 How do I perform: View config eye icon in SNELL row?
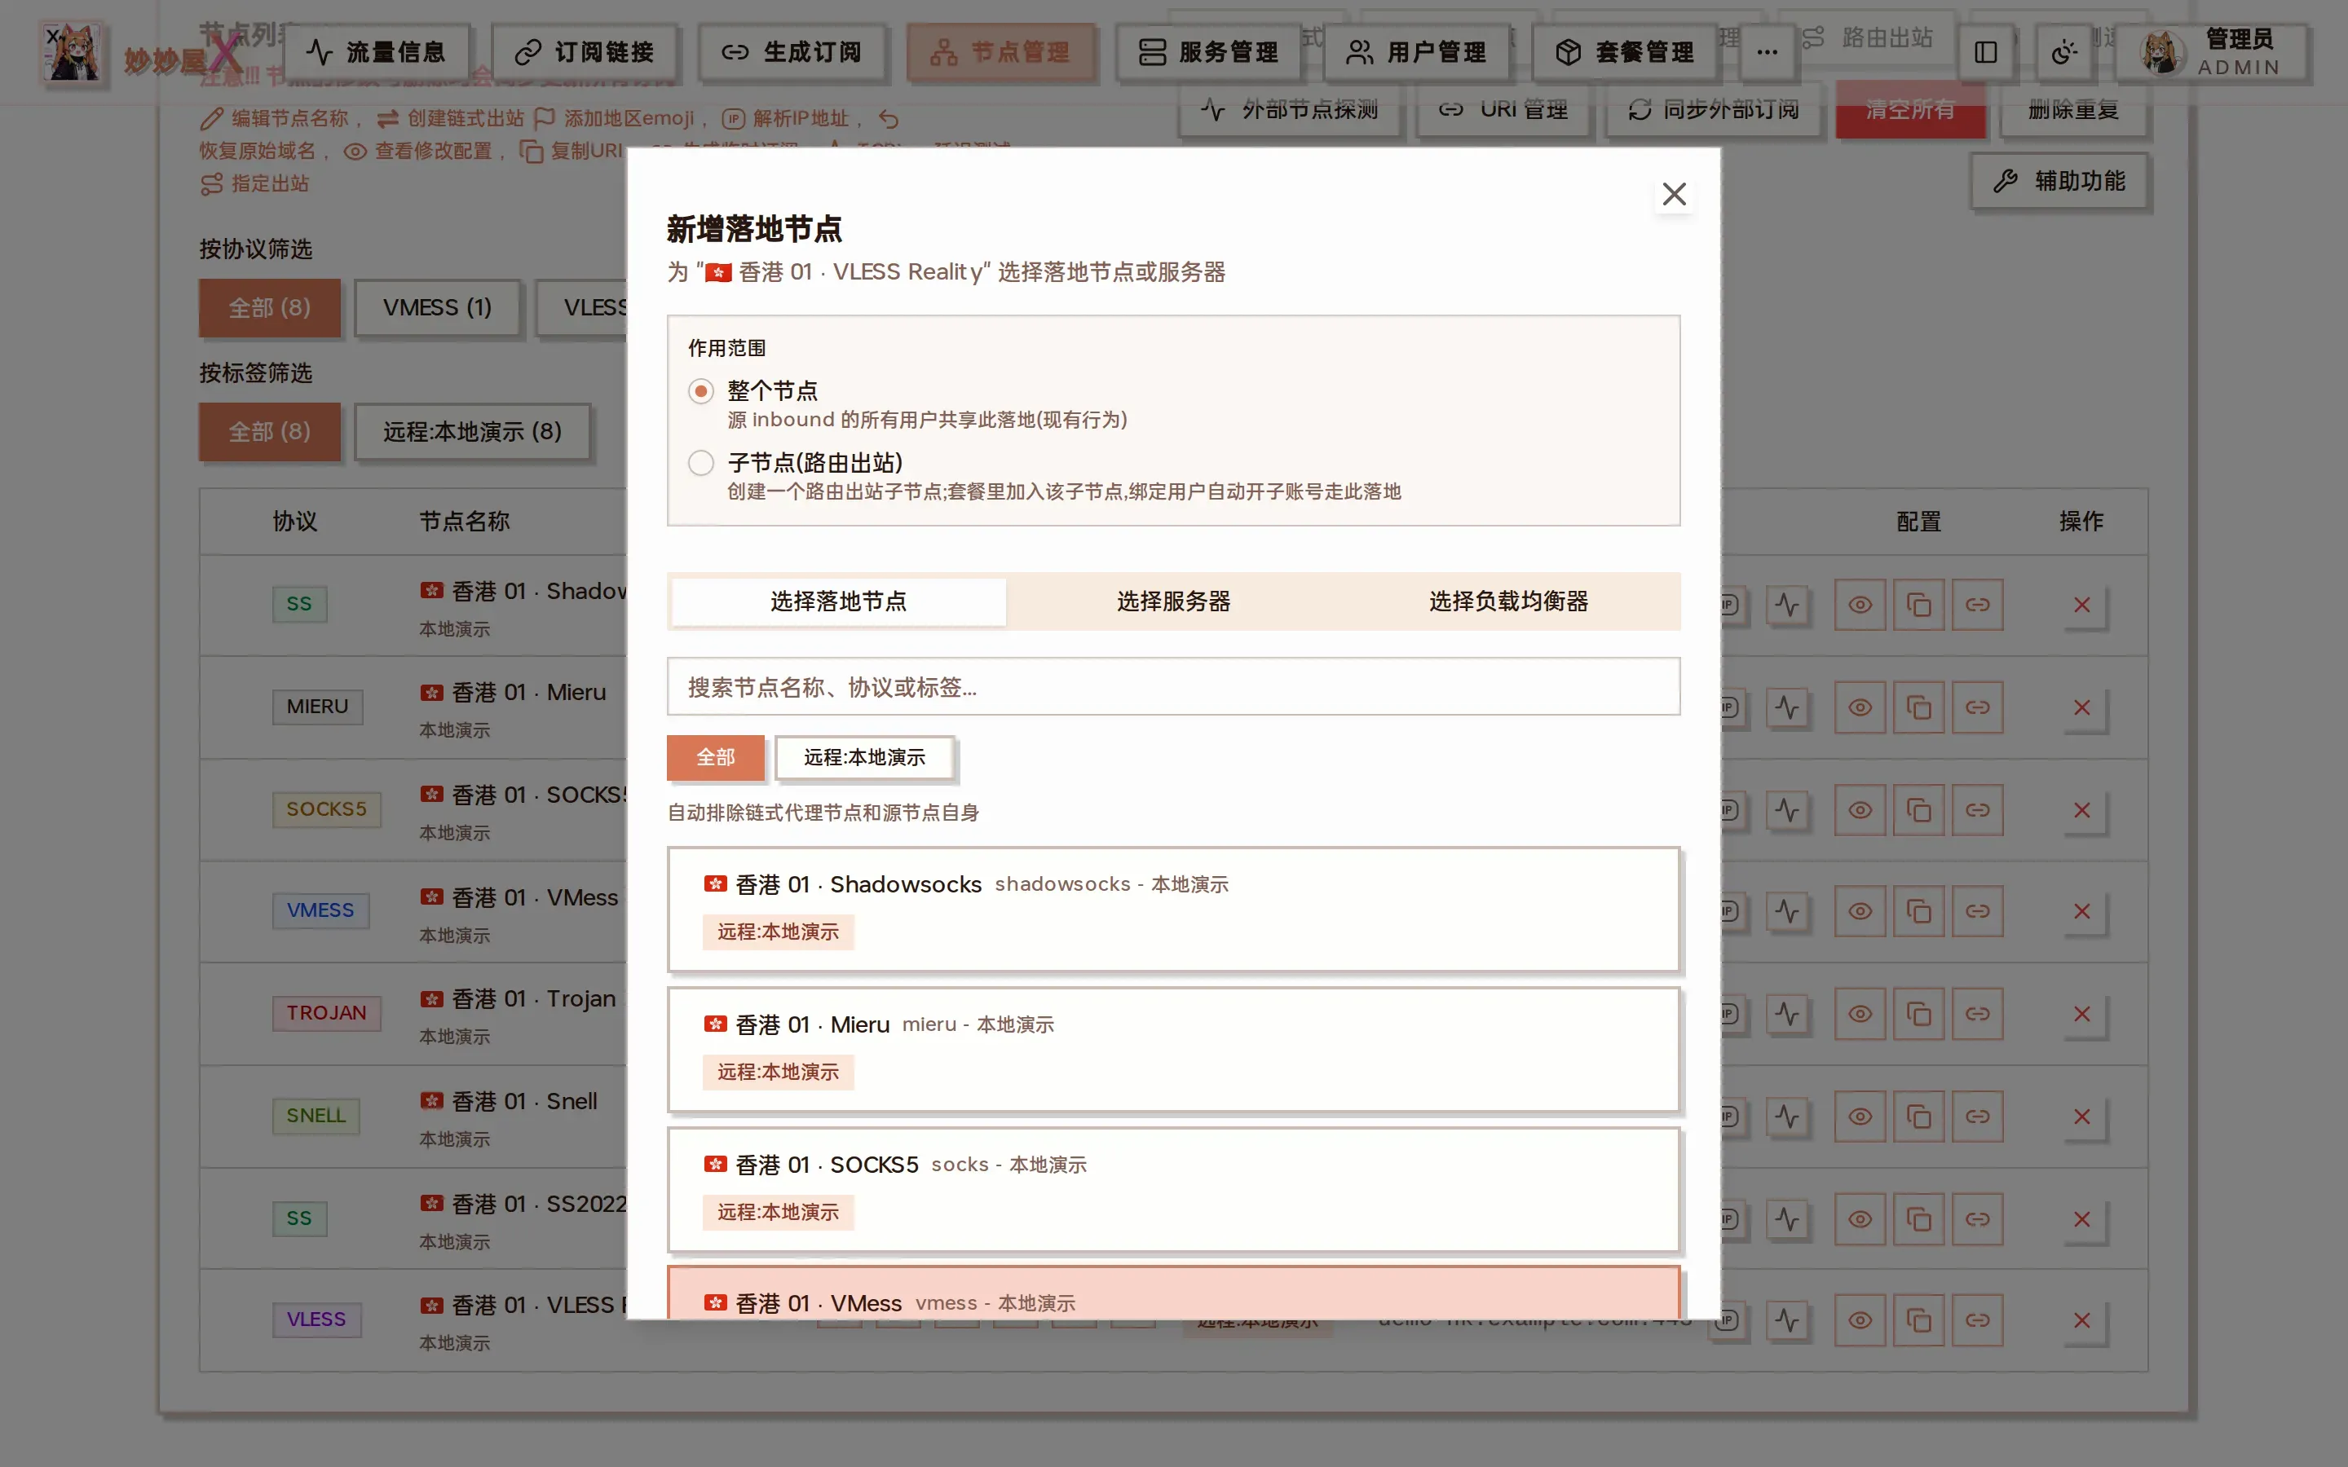(x=1859, y=1117)
